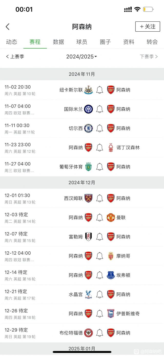164x356 pixels.
Task: Click the 关注 follow button
Action: (148, 26)
